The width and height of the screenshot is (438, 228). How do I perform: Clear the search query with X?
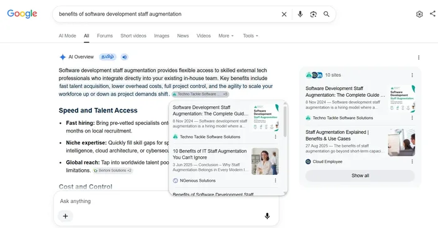tap(284, 14)
